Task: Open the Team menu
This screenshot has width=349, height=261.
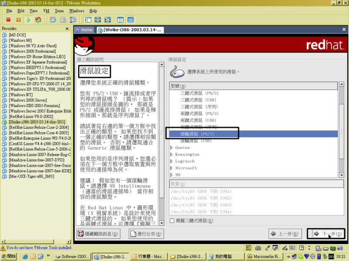Action: [x=59, y=11]
